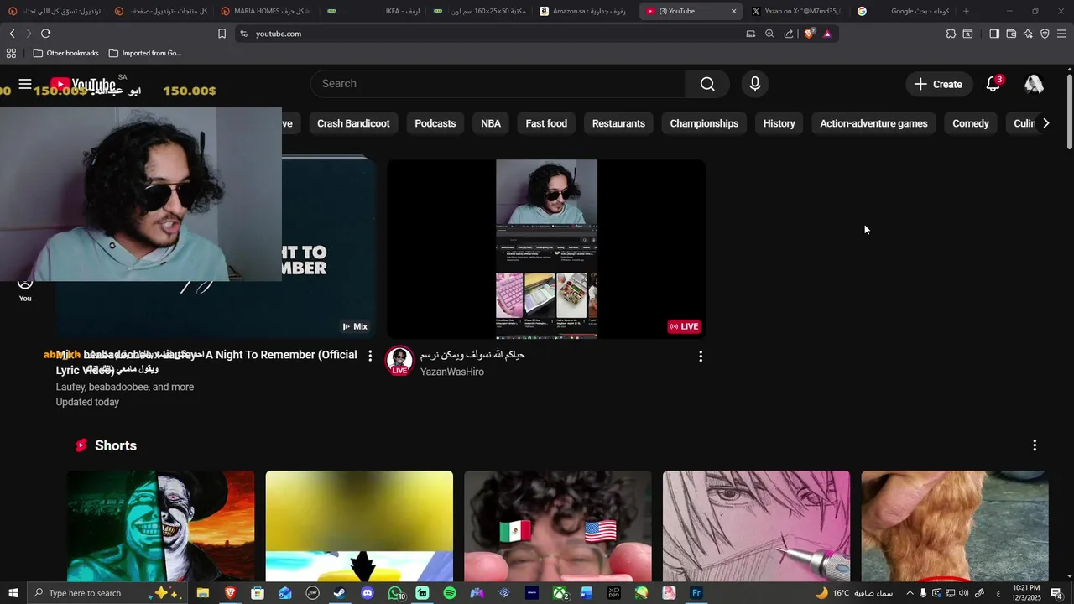Click the 'Laufey, beabadoobee, and more' text
This screenshot has height=604, width=1074.
[125, 387]
